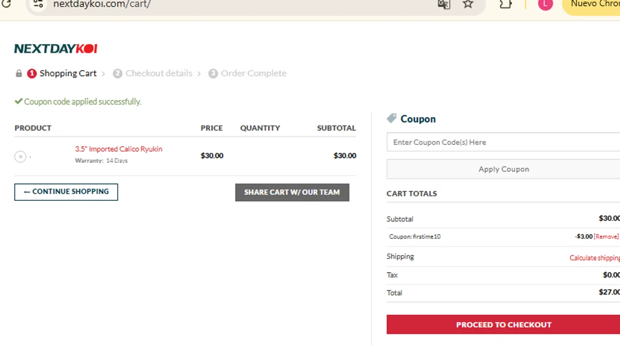Go to Checkout details step
The image size is (620, 346).
click(x=159, y=73)
